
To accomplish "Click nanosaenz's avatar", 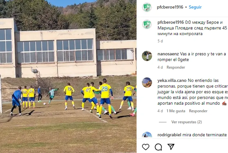I will click(x=147, y=56).
